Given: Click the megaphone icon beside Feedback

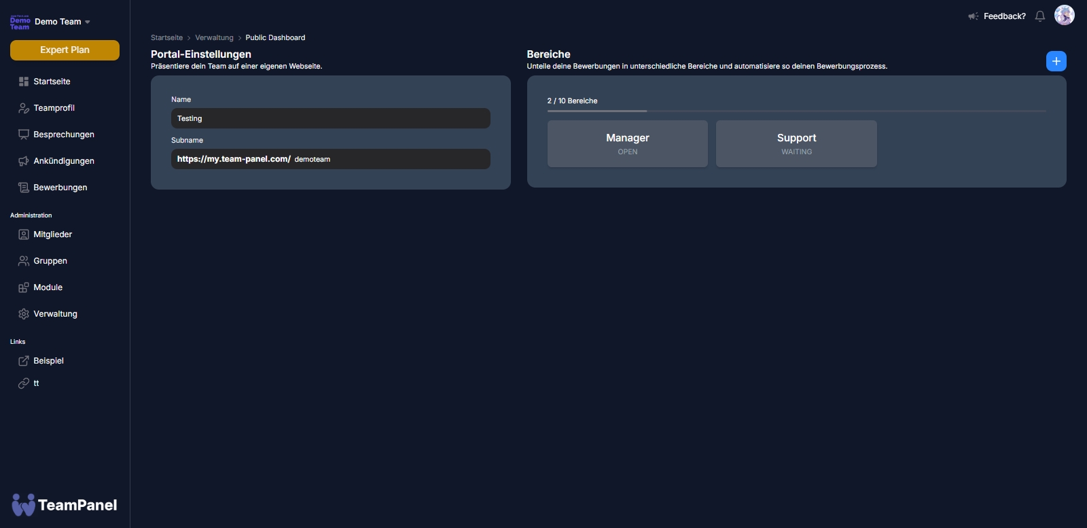Looking at the screenshot, I should point(973,16).
